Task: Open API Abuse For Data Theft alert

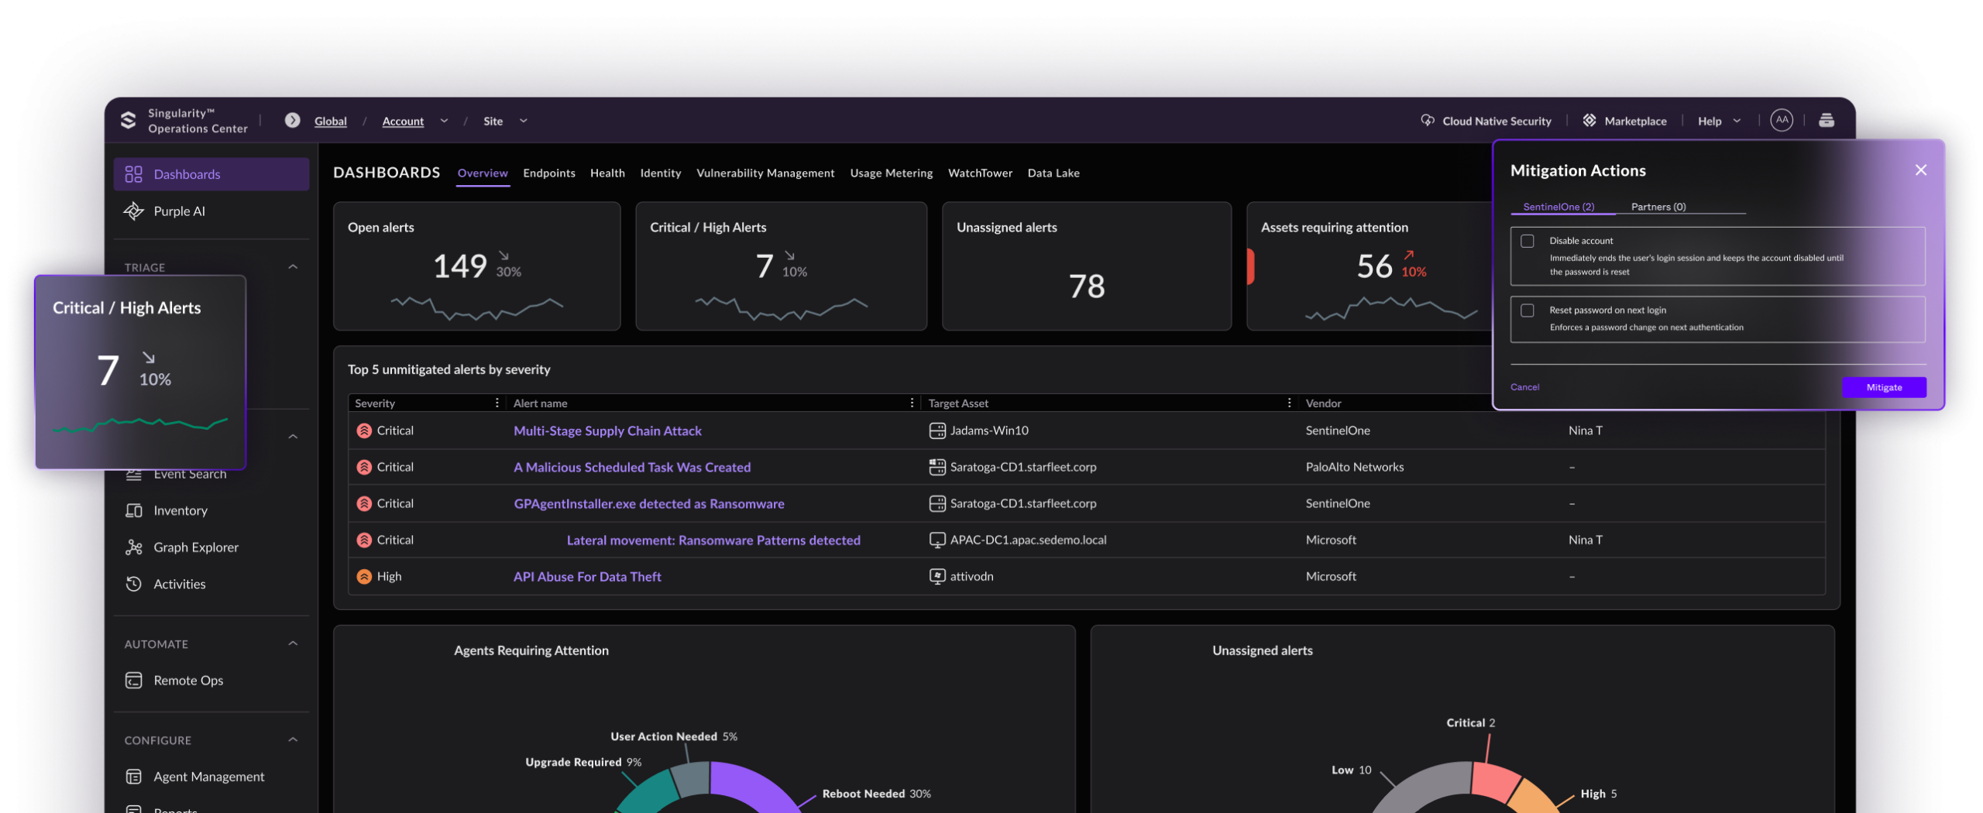Action: tap(587, 576)
